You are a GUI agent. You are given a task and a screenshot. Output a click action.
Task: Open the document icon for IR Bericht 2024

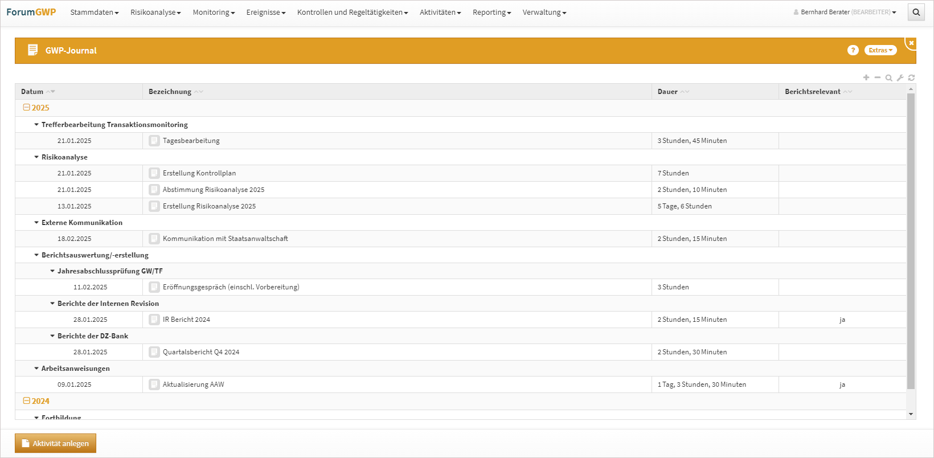click(154, 320)
